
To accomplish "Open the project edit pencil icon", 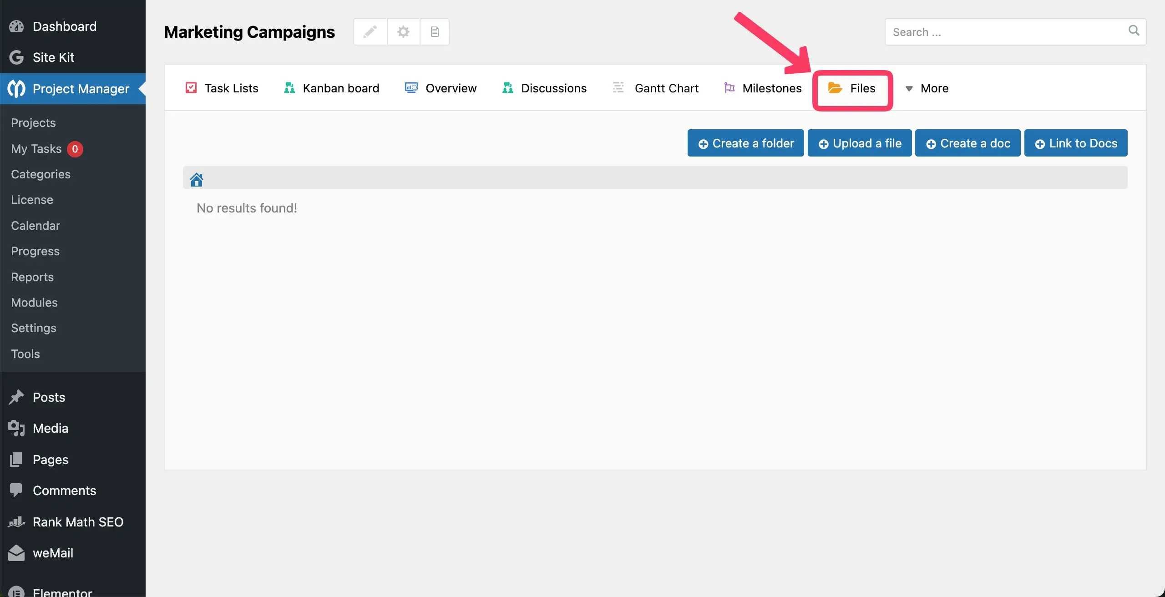I will point(370,31).
